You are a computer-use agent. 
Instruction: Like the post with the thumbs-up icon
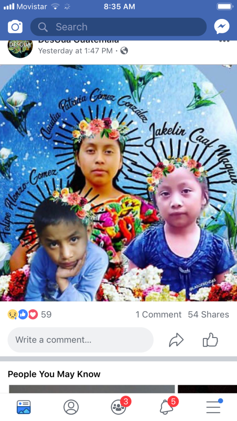pos(210,340)
